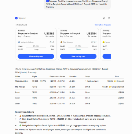Click the "2:00 PM → 3:35 PM" Scoot cell
Image resolution: width=132 pixels, height=134 pixels.
click(57, 104)
